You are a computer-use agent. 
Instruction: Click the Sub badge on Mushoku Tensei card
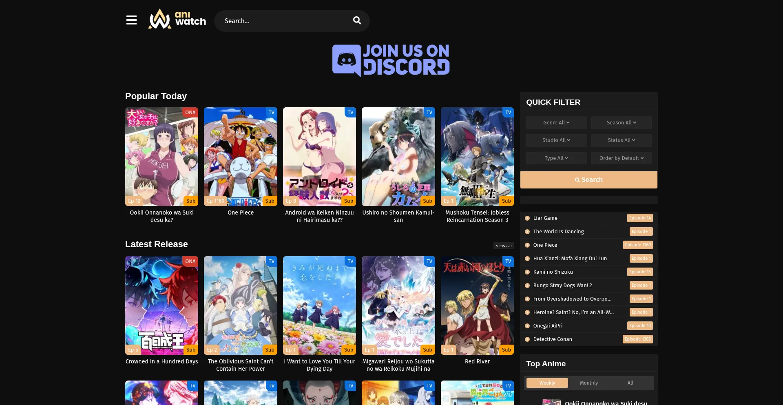click(507, 201)
